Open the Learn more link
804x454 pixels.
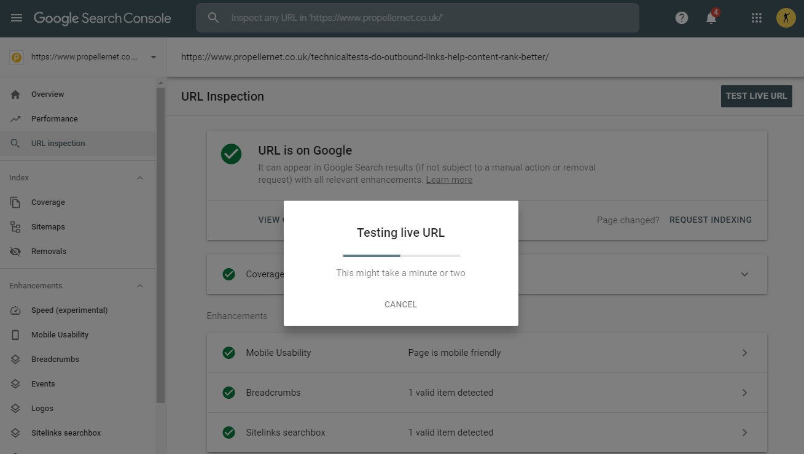[449, 180]
